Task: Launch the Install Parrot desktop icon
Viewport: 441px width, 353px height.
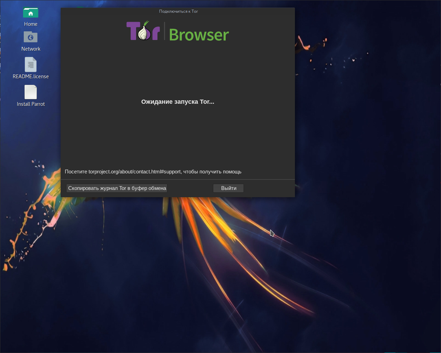Action: [31, 92]
